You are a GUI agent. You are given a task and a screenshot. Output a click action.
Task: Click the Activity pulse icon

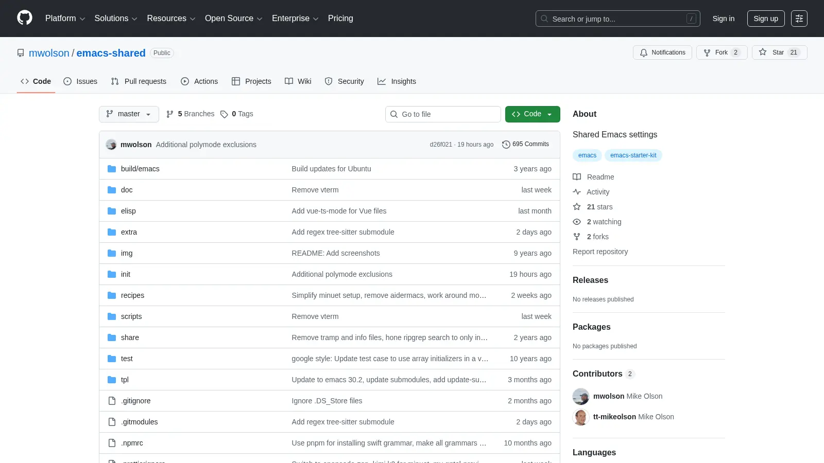tap(577, 192)
